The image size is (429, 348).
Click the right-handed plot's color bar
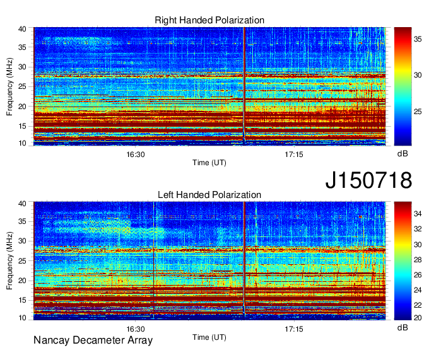pyautogui.click(x=403, y=86)
